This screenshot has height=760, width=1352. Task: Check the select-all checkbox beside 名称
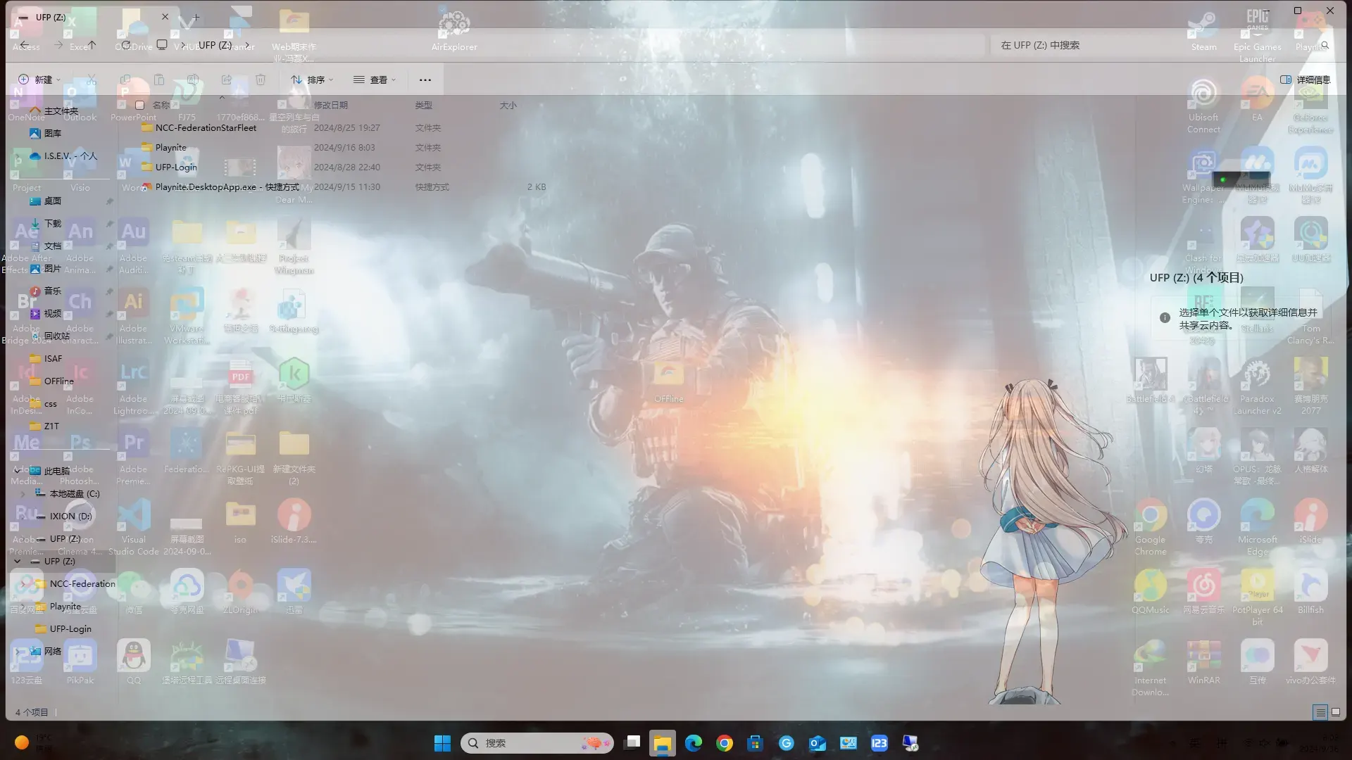tap(139, 106)
